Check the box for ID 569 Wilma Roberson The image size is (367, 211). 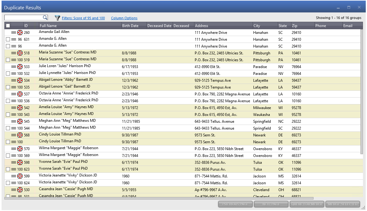click(x=8, y=156)
